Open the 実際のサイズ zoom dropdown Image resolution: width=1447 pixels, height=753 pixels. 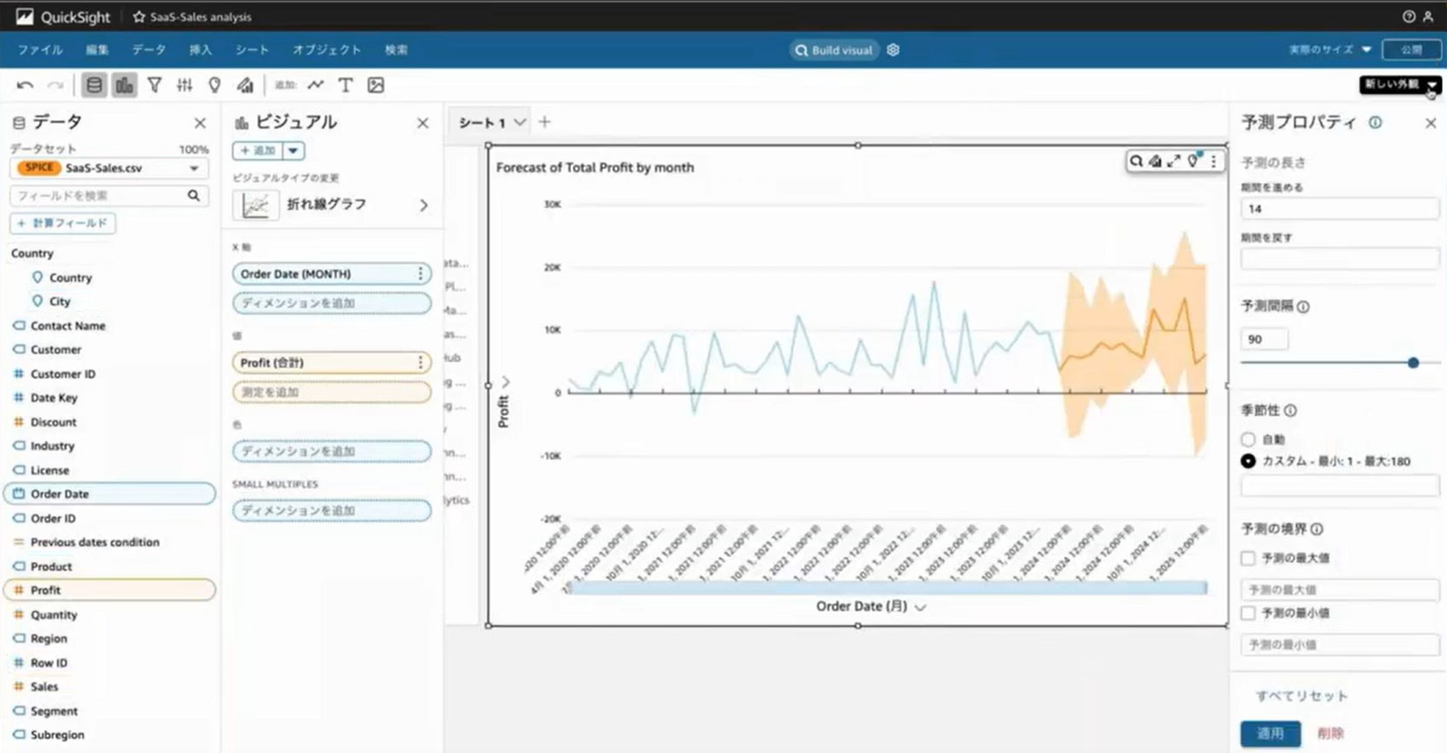[x=1330, y=49]
